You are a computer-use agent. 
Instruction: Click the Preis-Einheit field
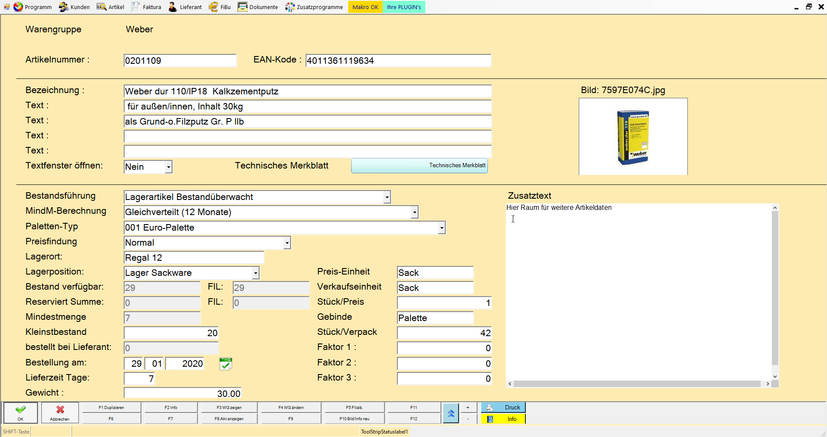pos(435,273)
